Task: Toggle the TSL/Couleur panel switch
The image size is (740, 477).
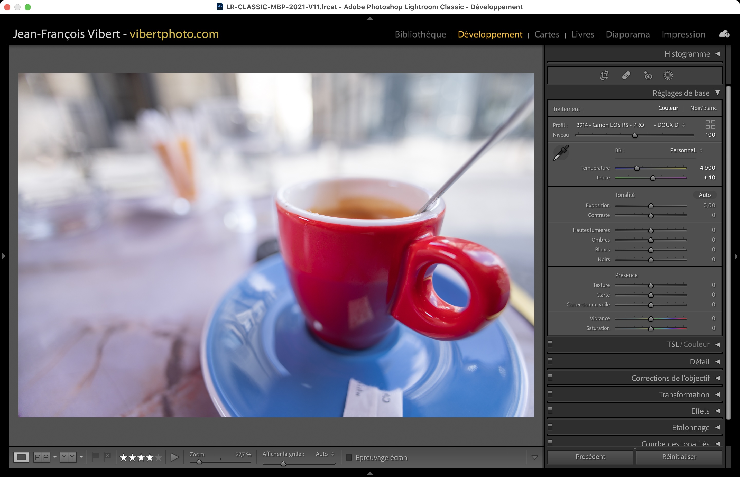Action: tap(550, 344)
